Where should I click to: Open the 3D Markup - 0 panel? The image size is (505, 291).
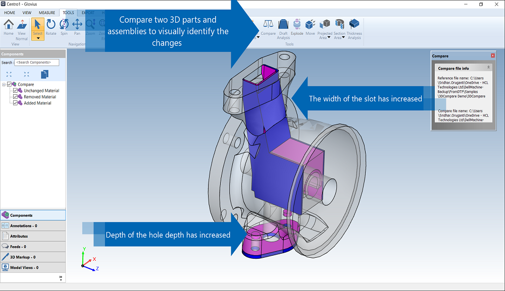pyautogui.click(x=33, y=257)
